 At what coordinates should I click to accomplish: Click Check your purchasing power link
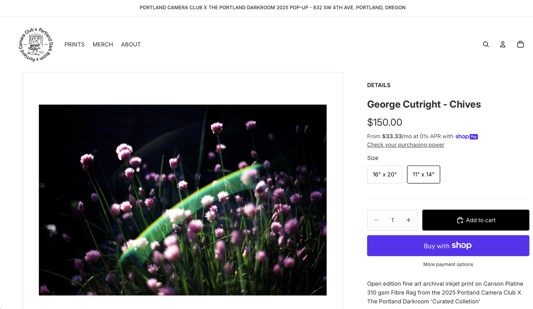(x=406, y=145)
